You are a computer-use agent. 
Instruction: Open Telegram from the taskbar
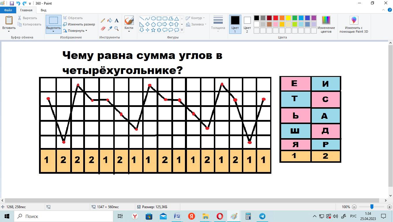262,216
